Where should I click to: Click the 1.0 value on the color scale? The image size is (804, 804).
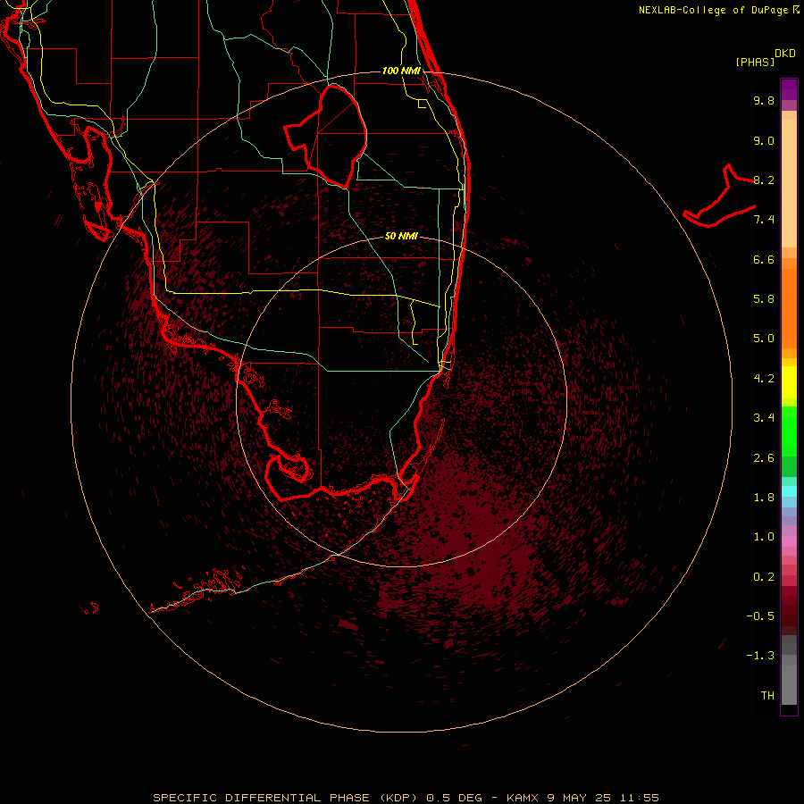(764, 537)
